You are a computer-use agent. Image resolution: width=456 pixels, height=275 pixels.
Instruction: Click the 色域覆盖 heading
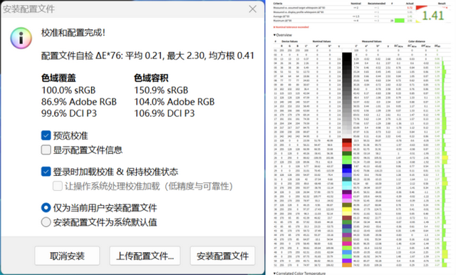[58, 78]
